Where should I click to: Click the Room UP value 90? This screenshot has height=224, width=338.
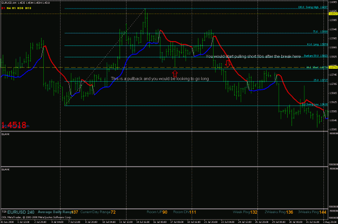(x=165, y=212)
